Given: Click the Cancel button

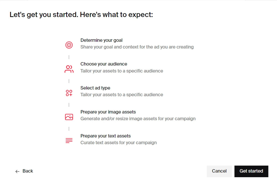Looking at the screenshot, I should pyautogui.click(x=219, y=171).
